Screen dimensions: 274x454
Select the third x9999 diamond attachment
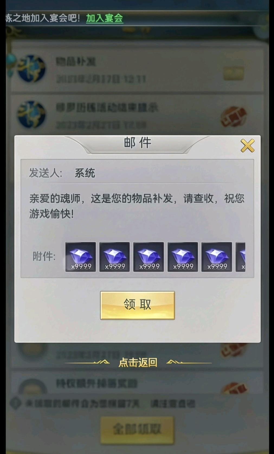click(x=149, y=257)
